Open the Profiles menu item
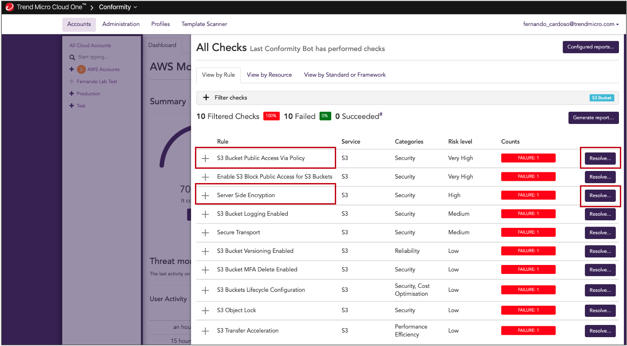 160,24
